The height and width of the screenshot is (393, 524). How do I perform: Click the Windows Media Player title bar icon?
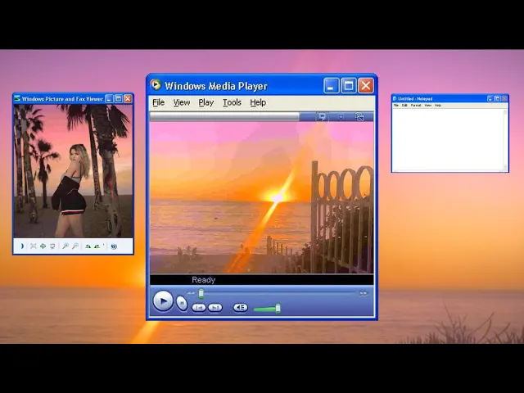pos(156,84)
